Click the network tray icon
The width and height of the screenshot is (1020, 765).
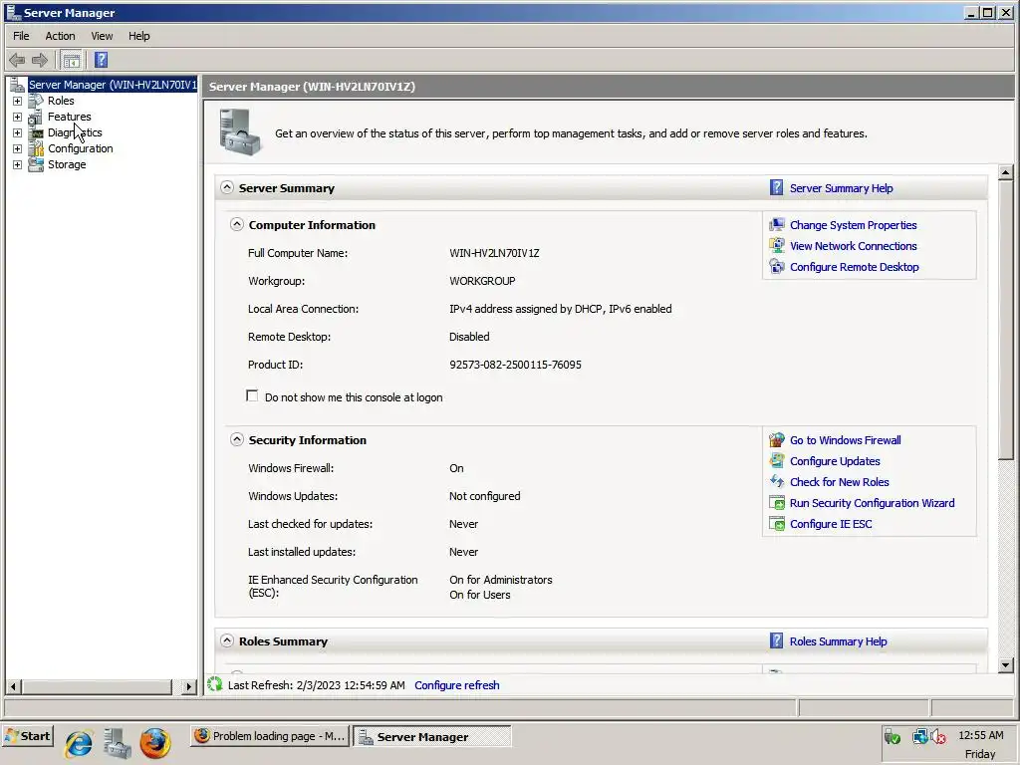tap(919, 736)
